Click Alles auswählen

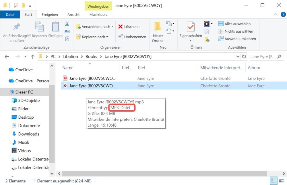pyautogui.click(x=234, y=24)
